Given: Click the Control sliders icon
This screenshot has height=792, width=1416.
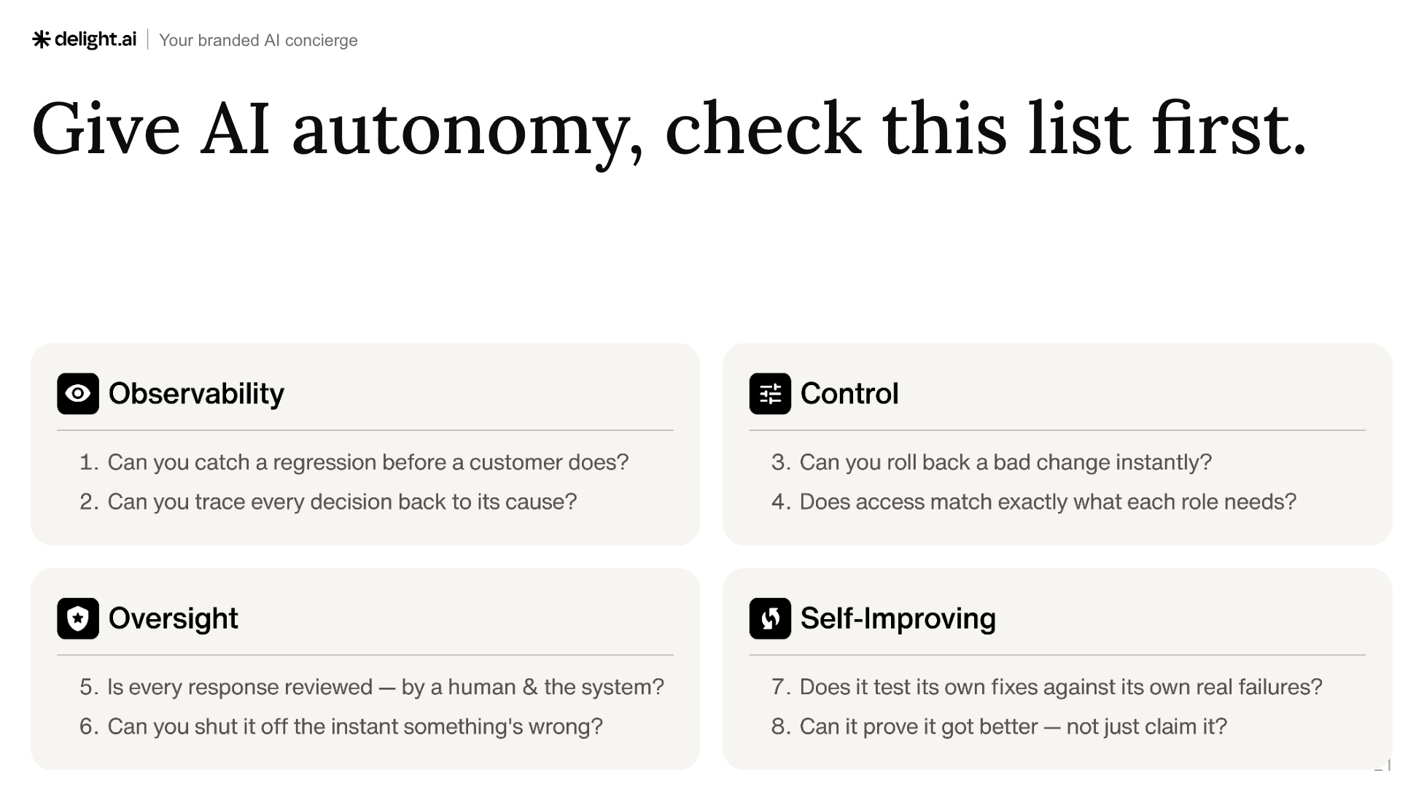Looking at the screenshot, I should (x=770, y=394).
